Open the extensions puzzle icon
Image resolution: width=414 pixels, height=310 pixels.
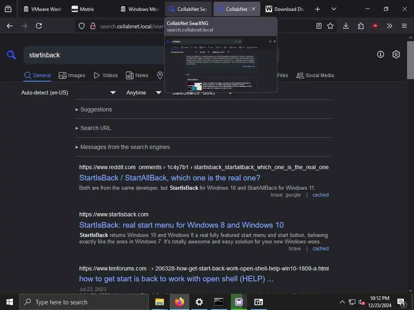361,26
